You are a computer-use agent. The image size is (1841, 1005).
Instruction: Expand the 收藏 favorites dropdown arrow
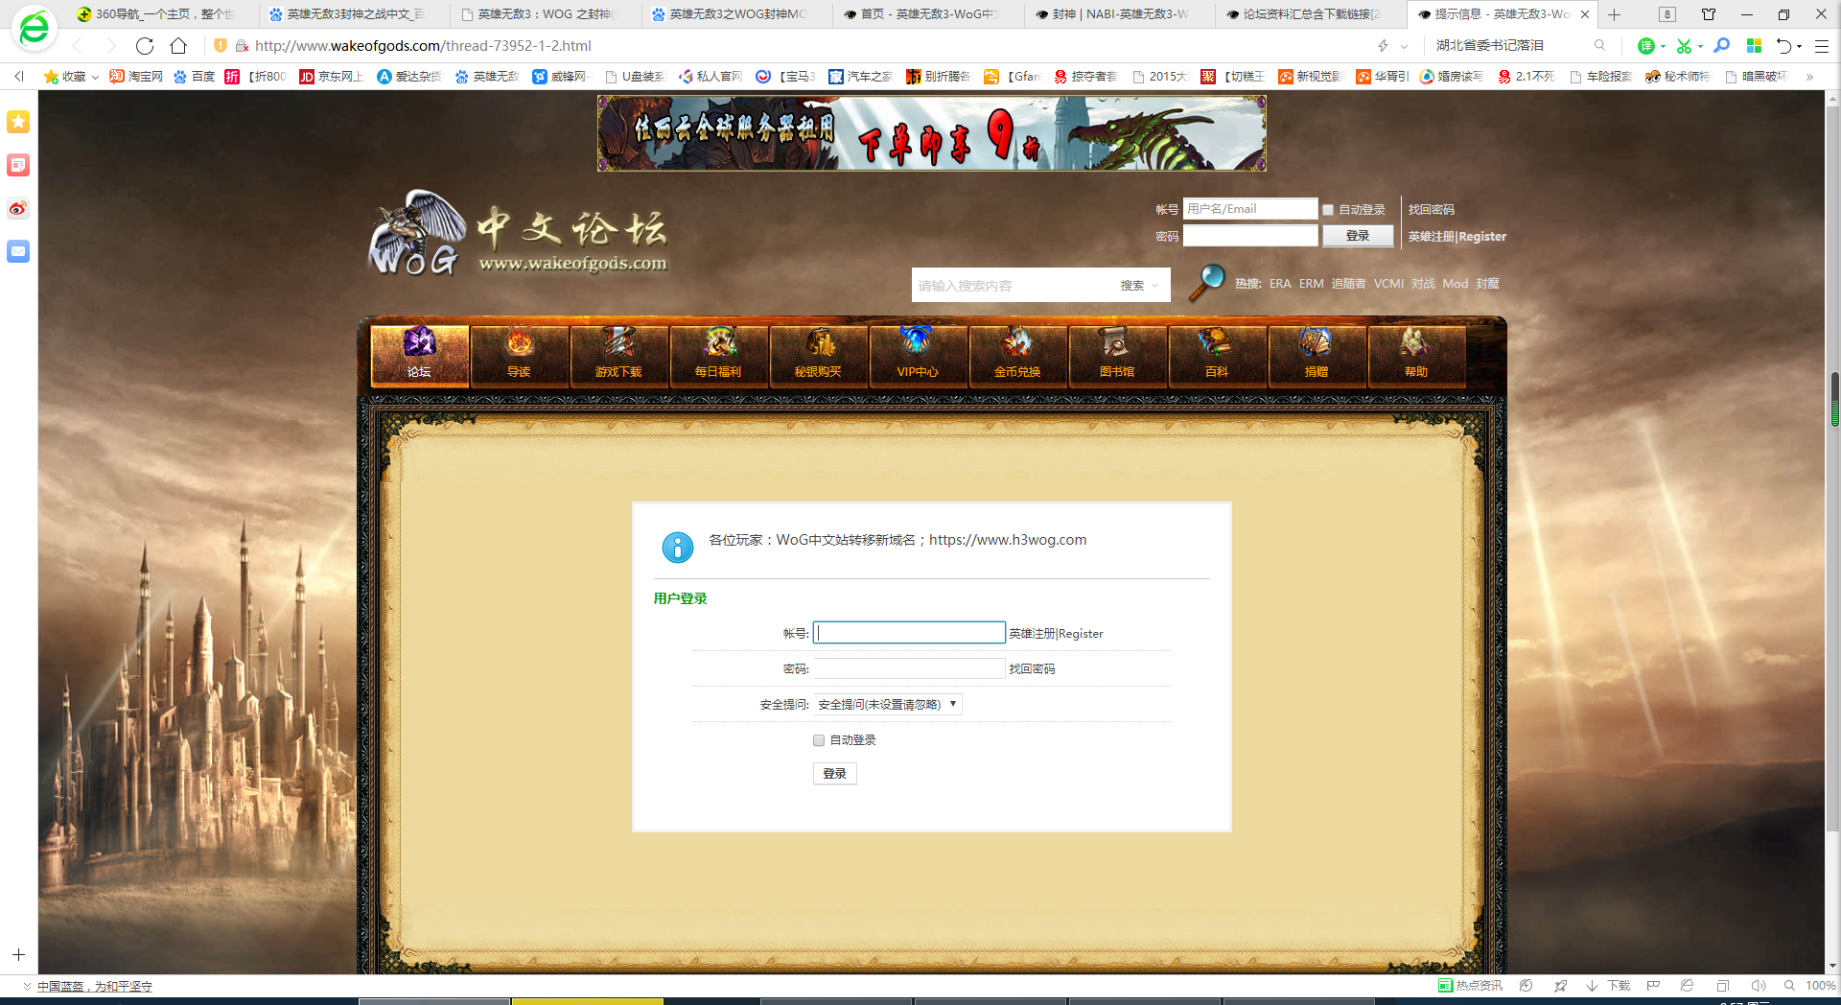coord(95,77)
